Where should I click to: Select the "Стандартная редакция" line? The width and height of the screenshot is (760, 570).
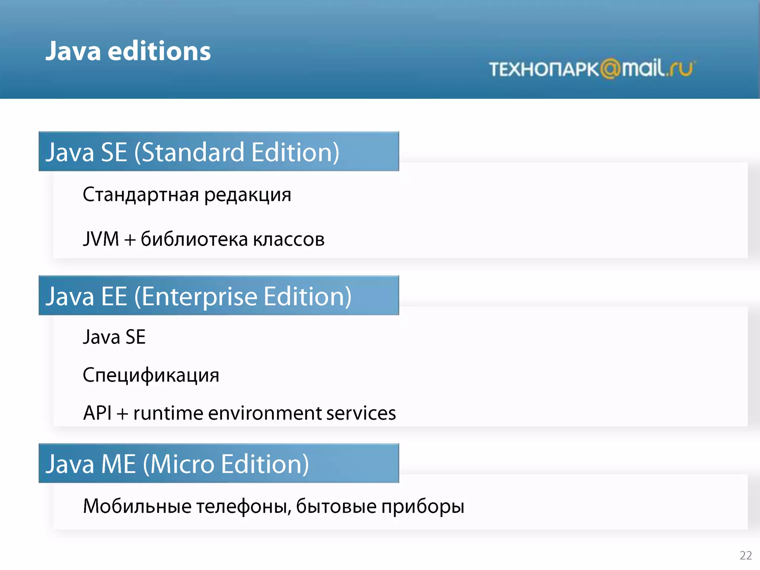pos(187,194)
